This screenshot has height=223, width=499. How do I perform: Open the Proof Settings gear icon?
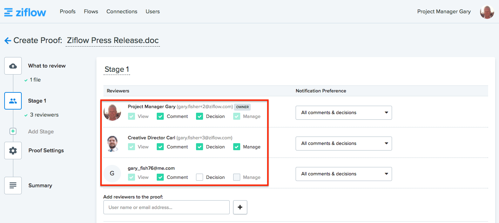13,151
